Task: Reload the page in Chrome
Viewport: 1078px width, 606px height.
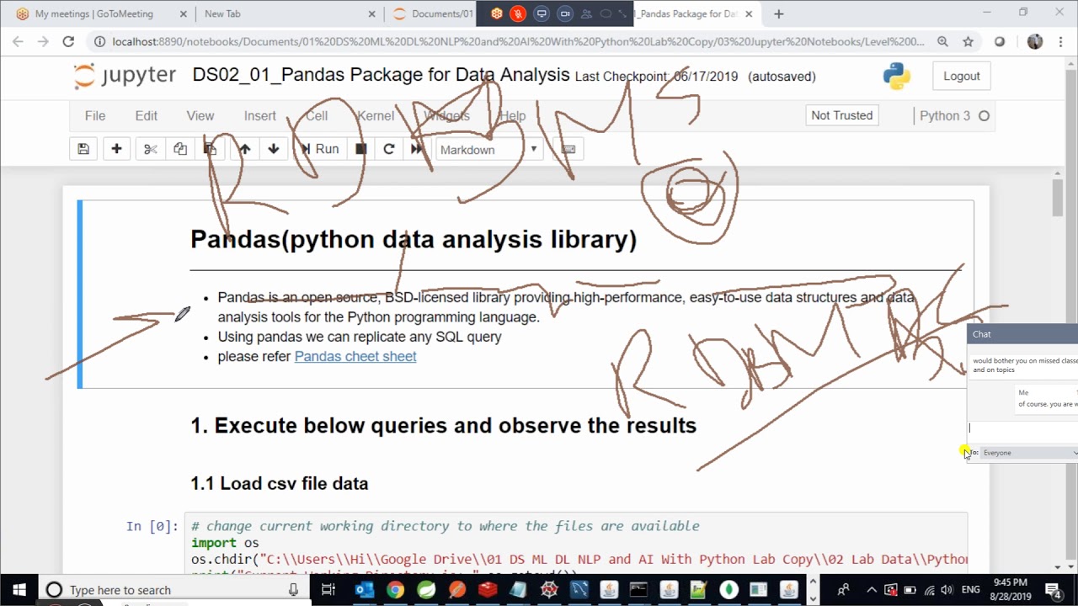Action: (x=68, y=41)
